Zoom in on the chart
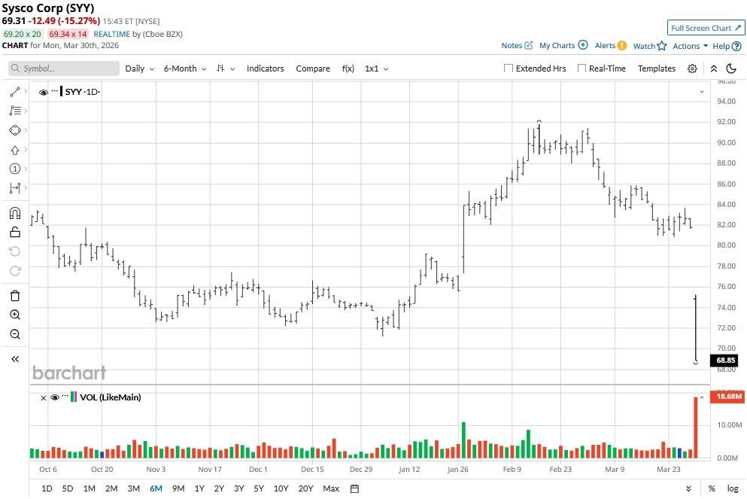Image resolution: width=747 pixels, height=499 pixels. (x=15, y=315)
